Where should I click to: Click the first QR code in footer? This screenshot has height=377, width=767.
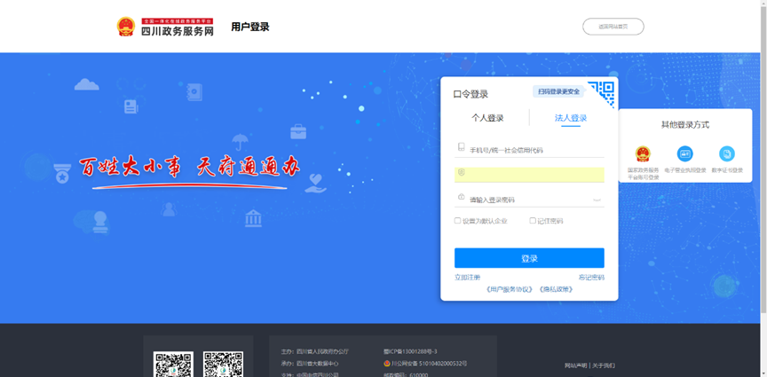[173, 365]
